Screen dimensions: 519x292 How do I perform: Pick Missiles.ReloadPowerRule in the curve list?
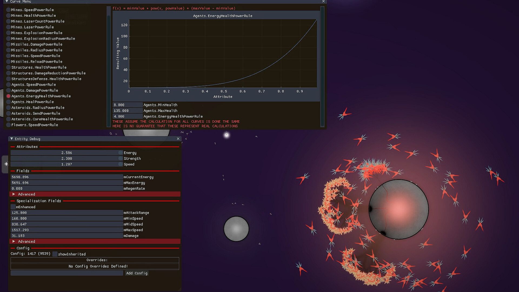pos(8,61)
